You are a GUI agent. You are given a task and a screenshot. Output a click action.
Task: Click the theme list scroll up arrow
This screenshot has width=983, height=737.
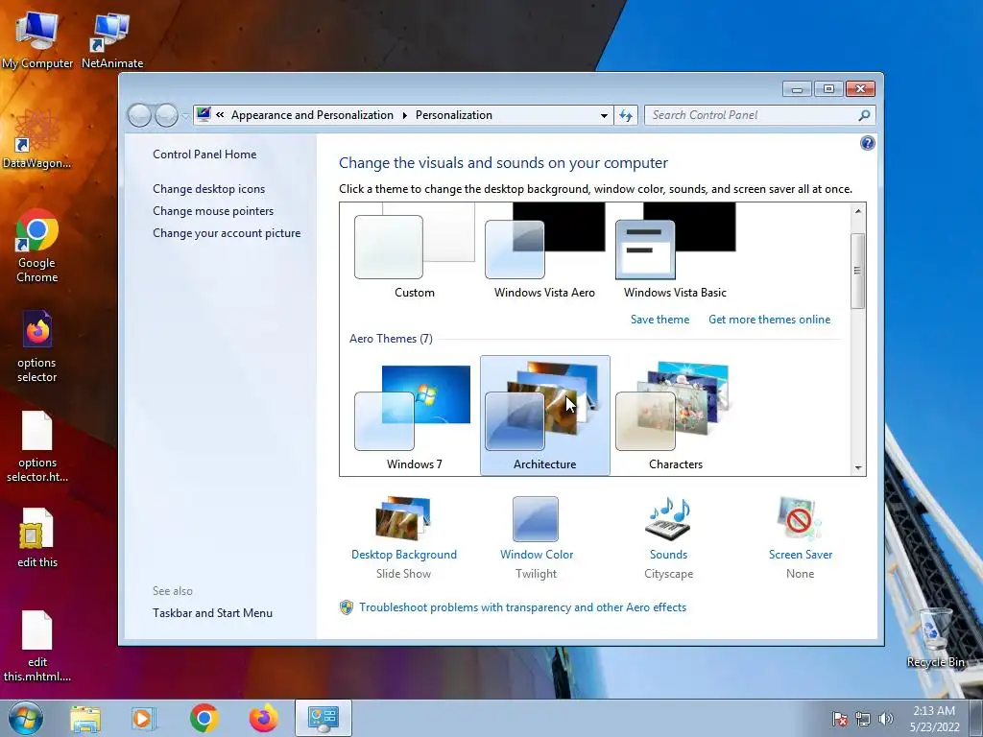coord(857,211)
